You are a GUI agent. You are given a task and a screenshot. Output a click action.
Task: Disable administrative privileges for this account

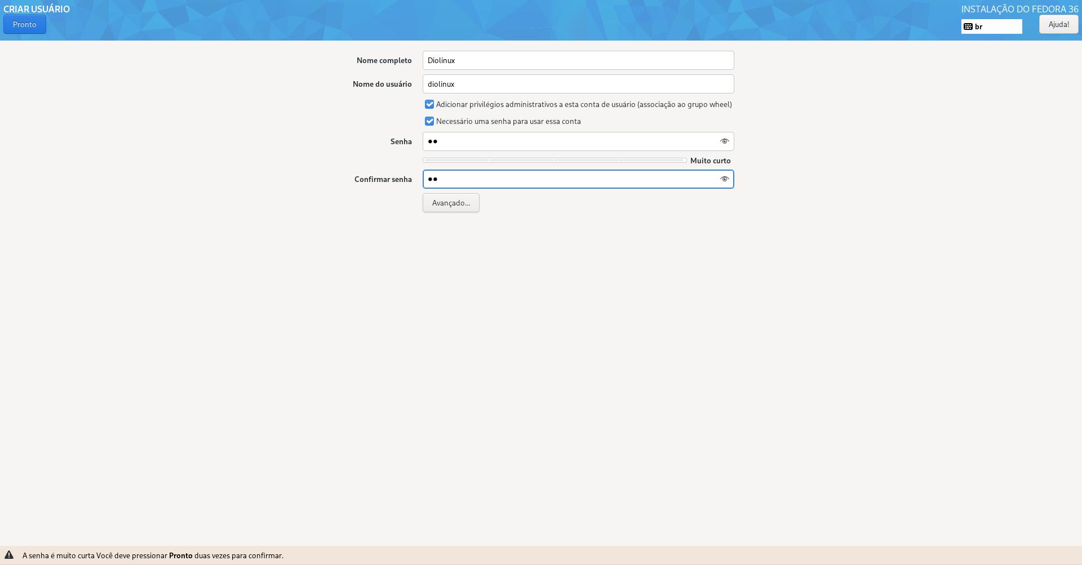(429, 104)
